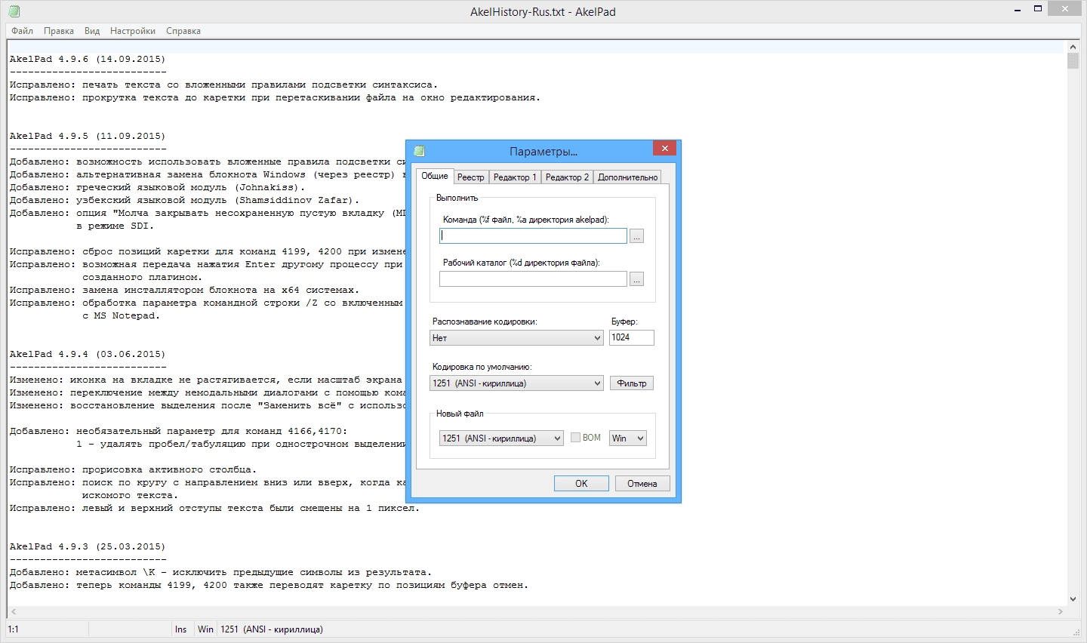
Task: Open the Правка menu
Action: pos(59,31)
